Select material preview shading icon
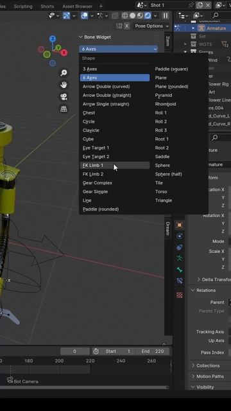The height and width of the screenshot is (411, 231). point(140,15)
